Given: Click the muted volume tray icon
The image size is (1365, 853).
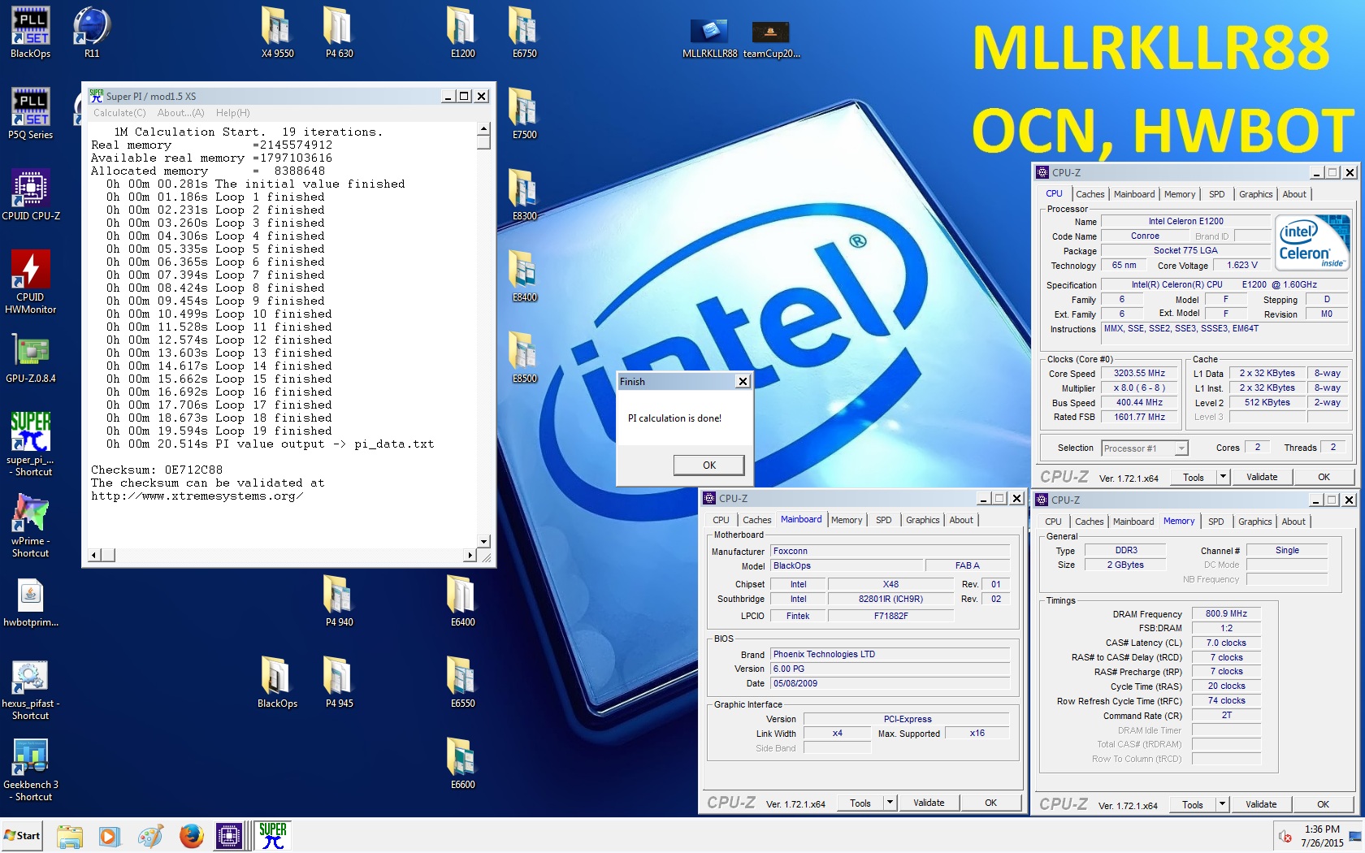Looking at the screenshot, I should [x=1285, y=836].
